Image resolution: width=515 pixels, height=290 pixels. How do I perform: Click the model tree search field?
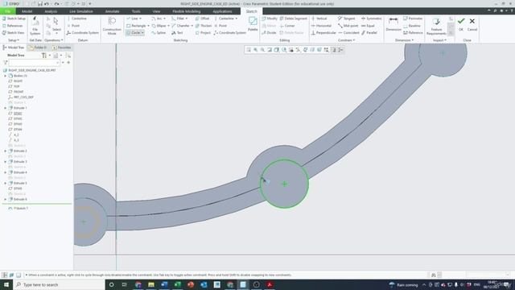[x=34, y=63]
